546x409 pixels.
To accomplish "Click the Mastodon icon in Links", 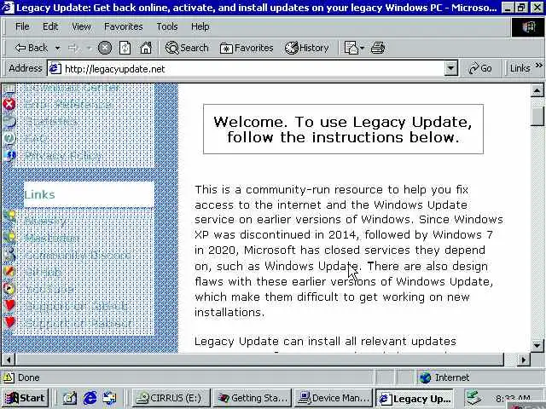I will [9, 237].
